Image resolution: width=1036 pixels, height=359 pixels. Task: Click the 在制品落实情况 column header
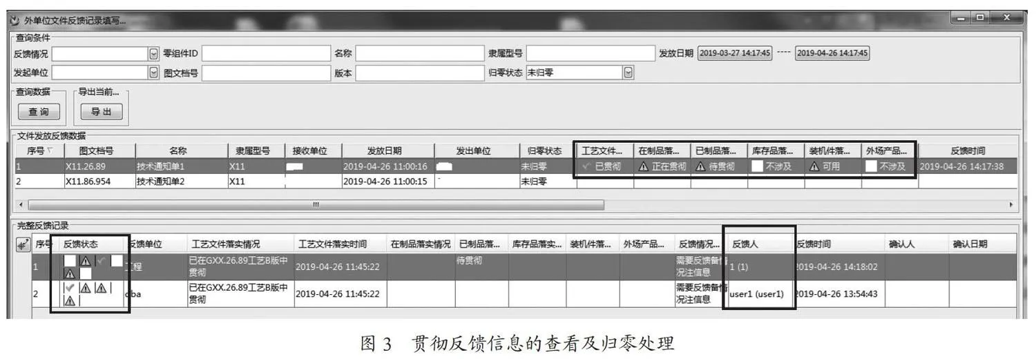tap(421, 244)
